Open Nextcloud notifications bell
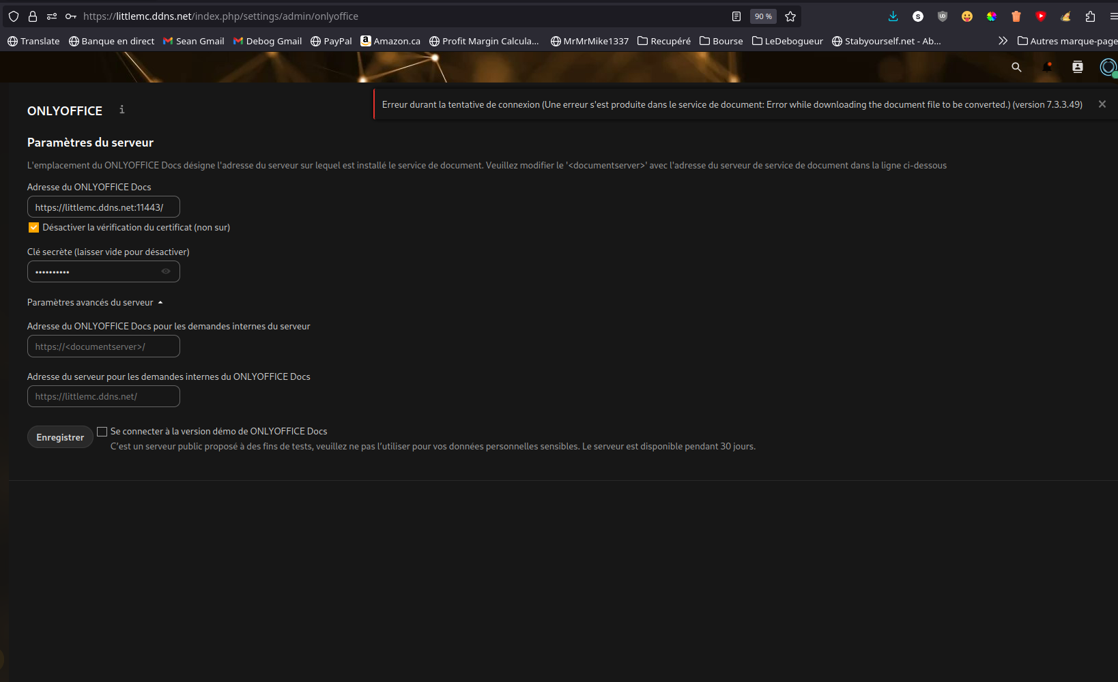Image resolution: width=1118 pixels, height=682 pixels. [1047, 67]
